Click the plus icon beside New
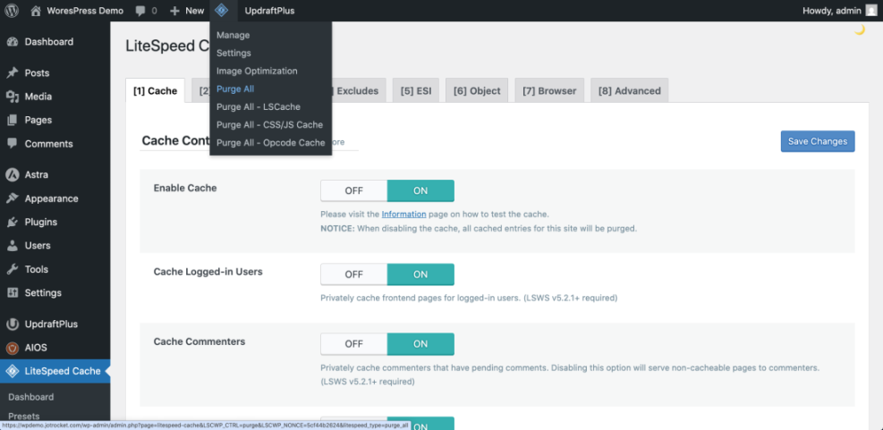Viewport: 883px width, 430px height. pyautogui.click(x=174, y=11)
